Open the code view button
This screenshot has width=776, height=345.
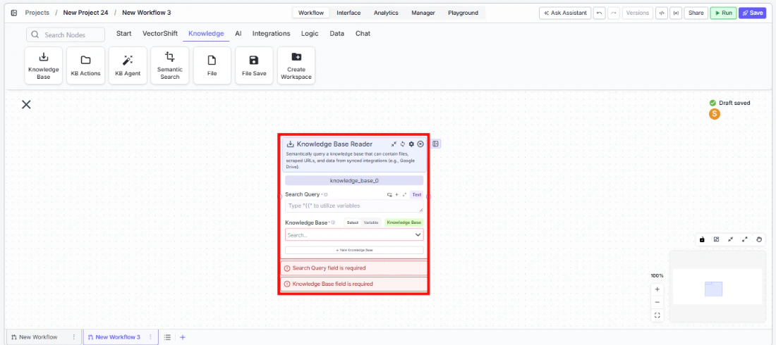click(661, 13)
